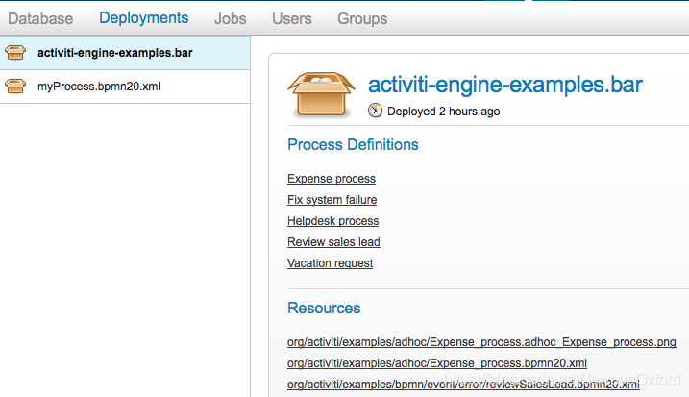Screen dimensions: 689x397
Task: Open the Database tab
Action: (40, 18)
